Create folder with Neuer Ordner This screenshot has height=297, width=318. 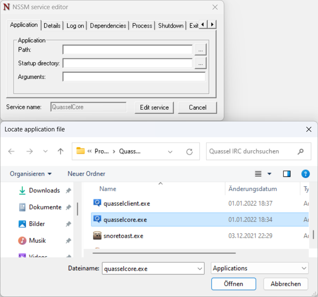[x=86, y=174]
